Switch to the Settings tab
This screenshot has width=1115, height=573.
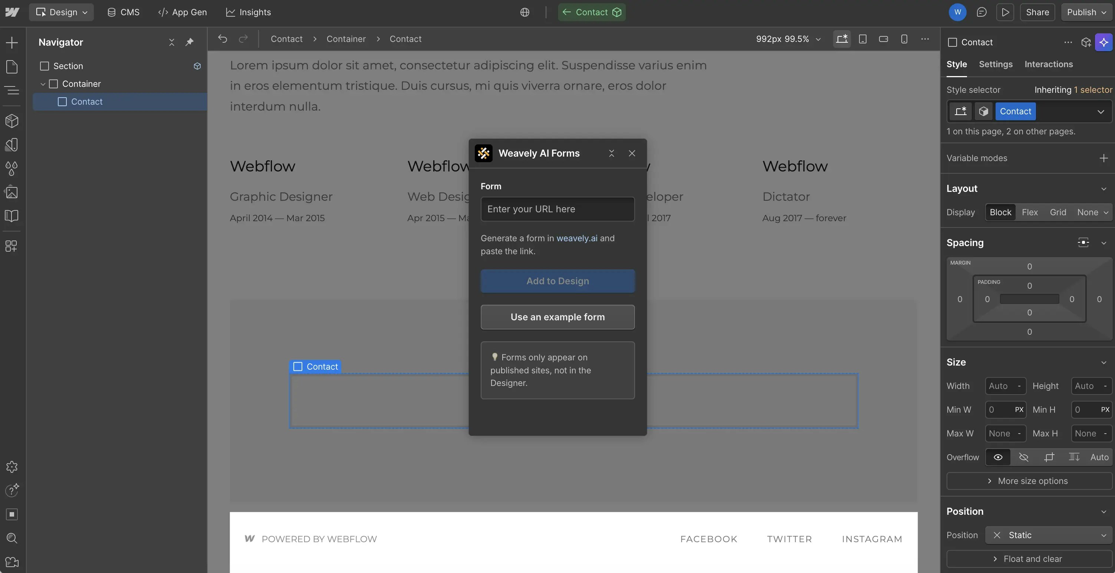point(996,64)
